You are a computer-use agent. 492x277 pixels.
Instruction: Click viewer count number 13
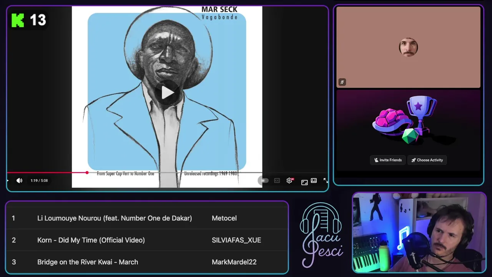click(38, 20)
